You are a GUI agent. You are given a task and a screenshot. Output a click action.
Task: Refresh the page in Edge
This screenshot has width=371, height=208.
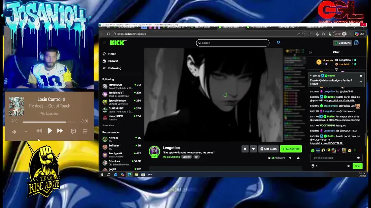(x=108, y=34)
